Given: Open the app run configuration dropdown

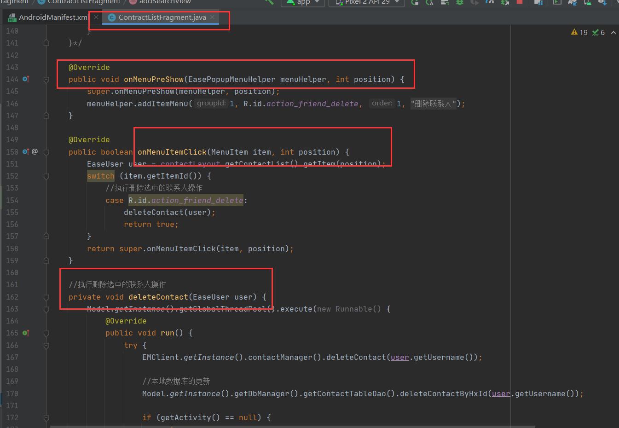Looking at the screenshot, I should [x=303, y=2].
